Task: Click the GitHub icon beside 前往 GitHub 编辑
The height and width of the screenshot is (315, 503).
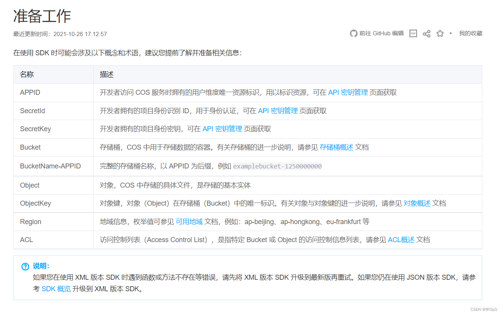Action: click(x=353, y=33)
